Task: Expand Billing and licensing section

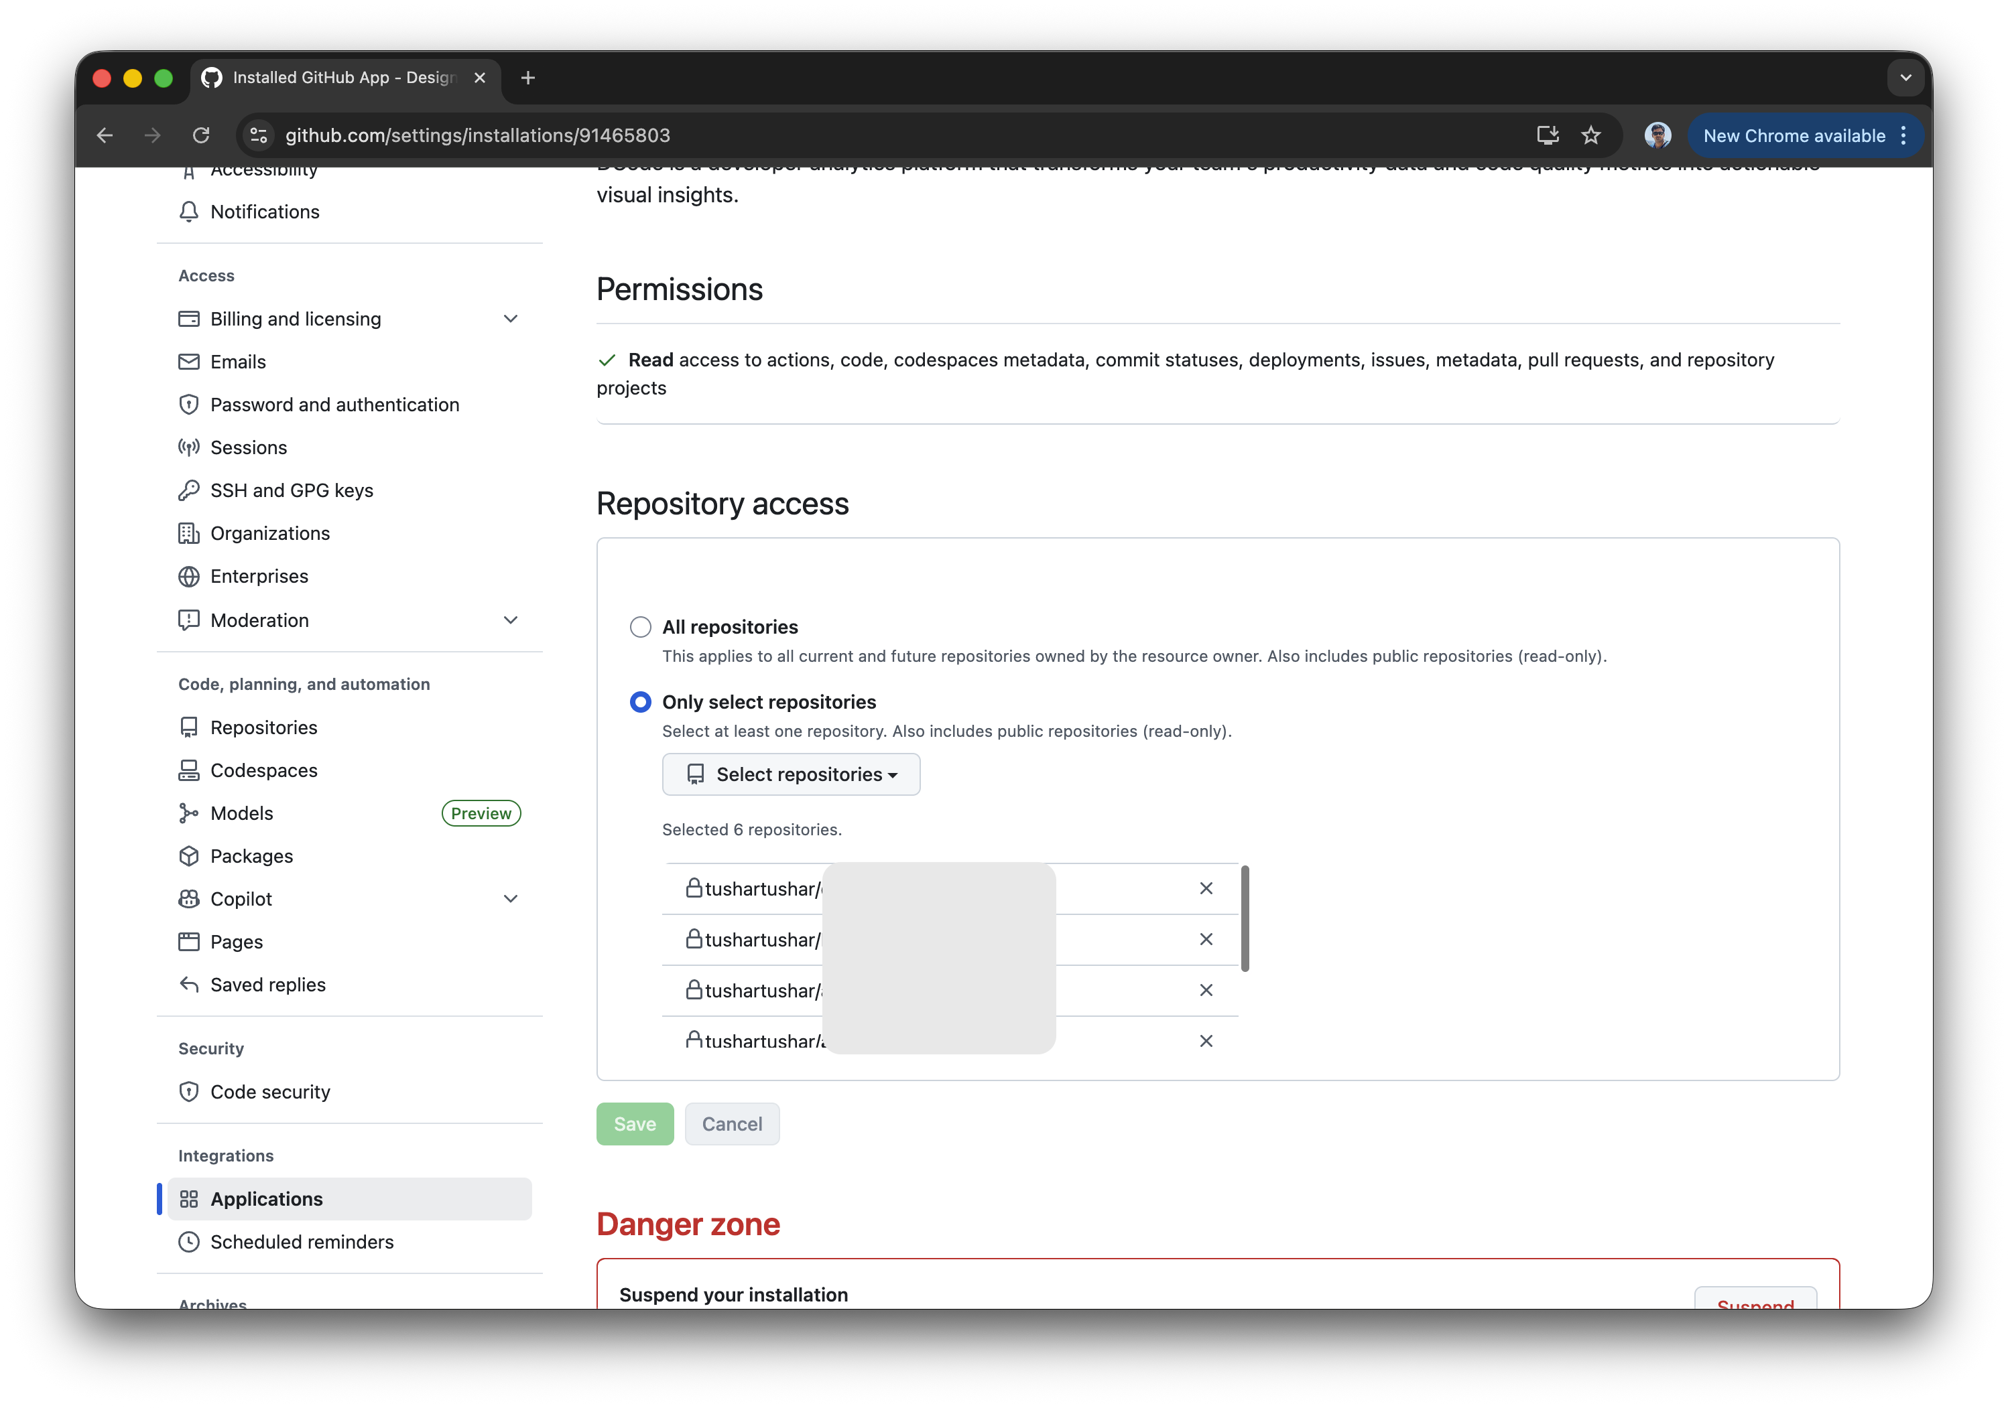Action: (x=510, y=319)
